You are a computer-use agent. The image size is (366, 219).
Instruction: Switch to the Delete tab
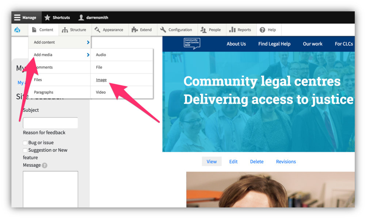(x=257, y=162)
